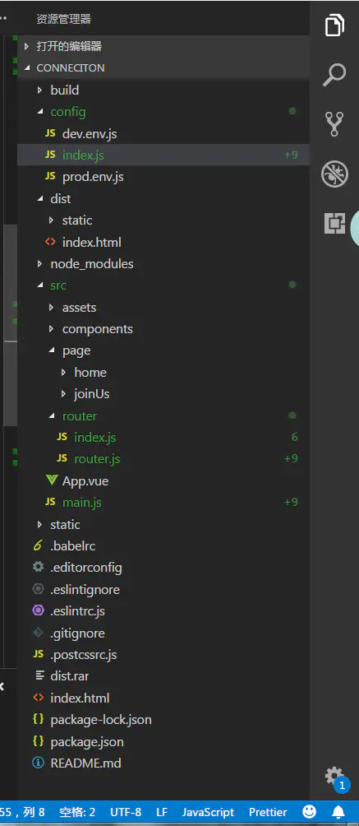Collapse the src folder
This screenshot has height=826, width=359.
click(163, 285)
